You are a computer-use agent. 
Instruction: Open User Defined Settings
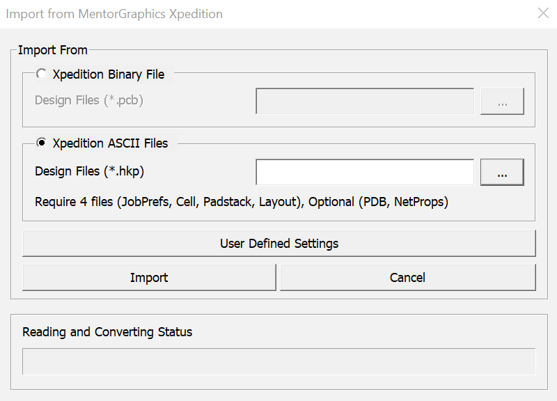coord(278,244)
